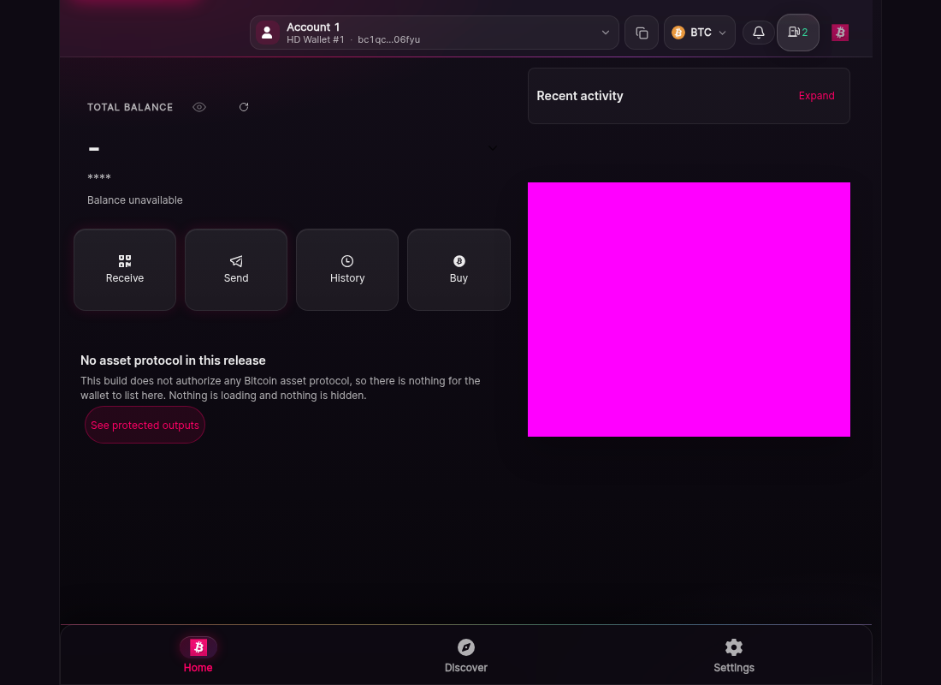Screen dimensions: 941x685
Task: Switch to the Discover tab
Action: [465, 655]
